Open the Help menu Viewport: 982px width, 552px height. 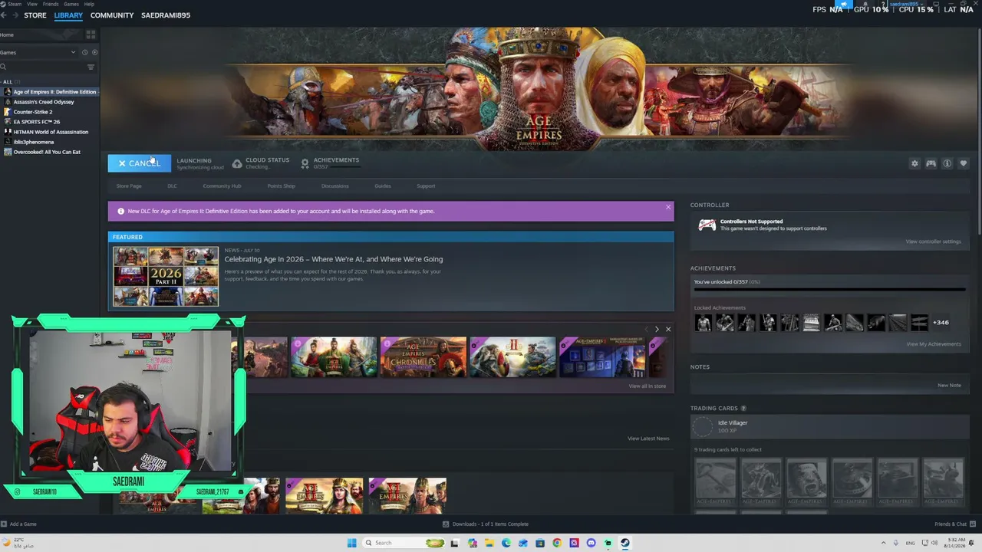[89, 4]
